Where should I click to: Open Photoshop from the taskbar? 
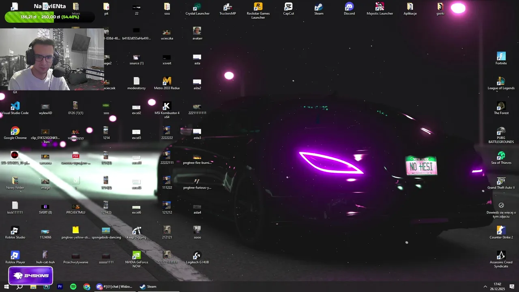coord(46,287)
